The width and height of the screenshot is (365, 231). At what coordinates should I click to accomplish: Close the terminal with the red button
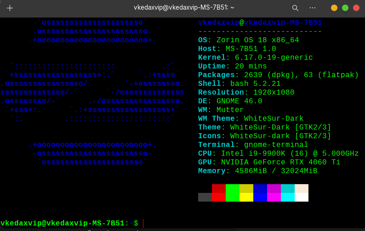pyautogui.click(x=356, y=8)
